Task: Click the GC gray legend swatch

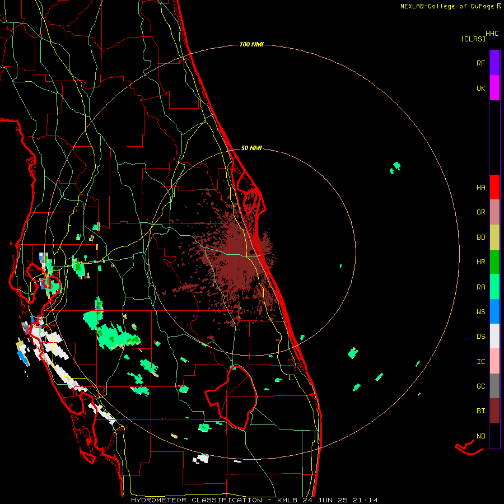Action: point(494,386)
